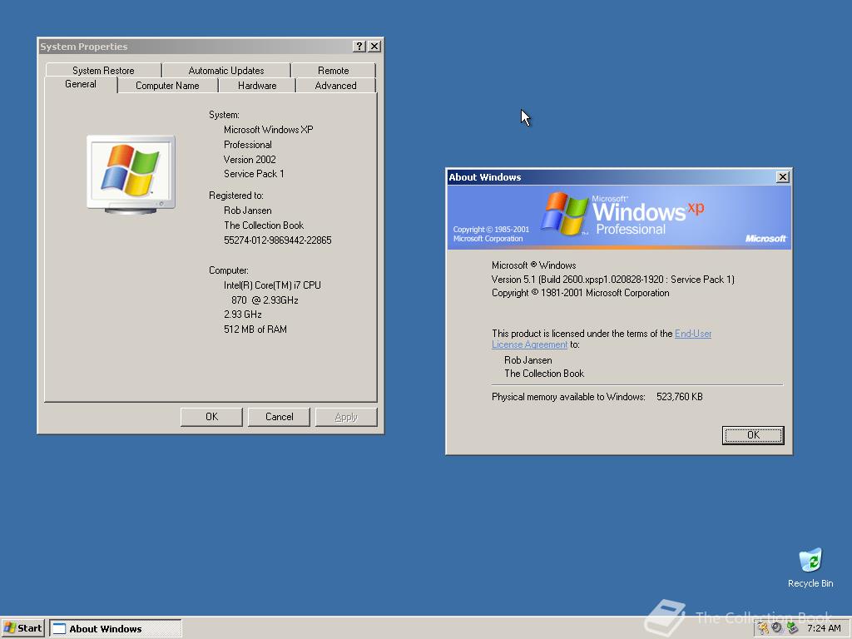Click 'Rob Jansen' in System Properties
852x639 pixels.
[247, 211]
